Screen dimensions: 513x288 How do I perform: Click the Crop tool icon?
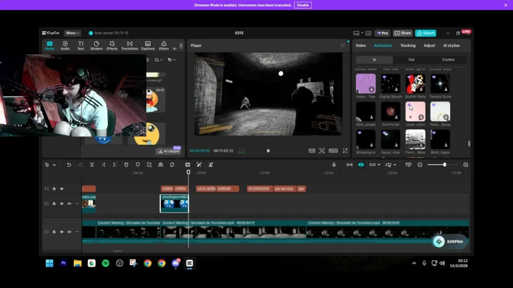click(x=149, y=165)
